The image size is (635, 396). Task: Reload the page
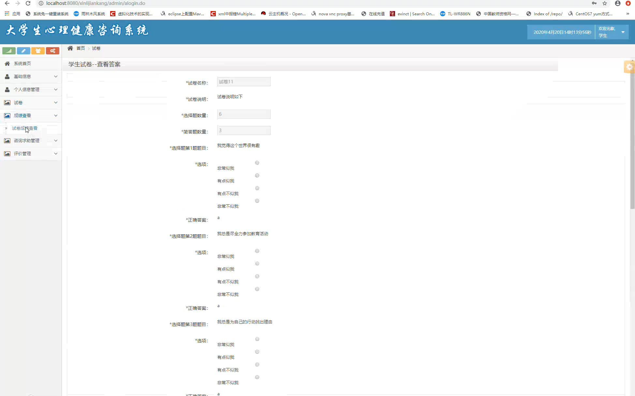pyautogui.click(x=28, y=3)
